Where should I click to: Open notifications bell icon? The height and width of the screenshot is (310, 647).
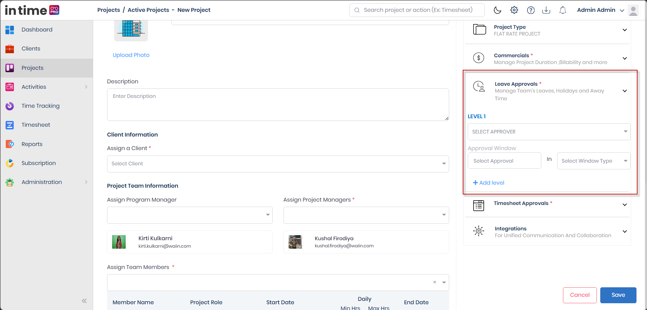(563, 10)
